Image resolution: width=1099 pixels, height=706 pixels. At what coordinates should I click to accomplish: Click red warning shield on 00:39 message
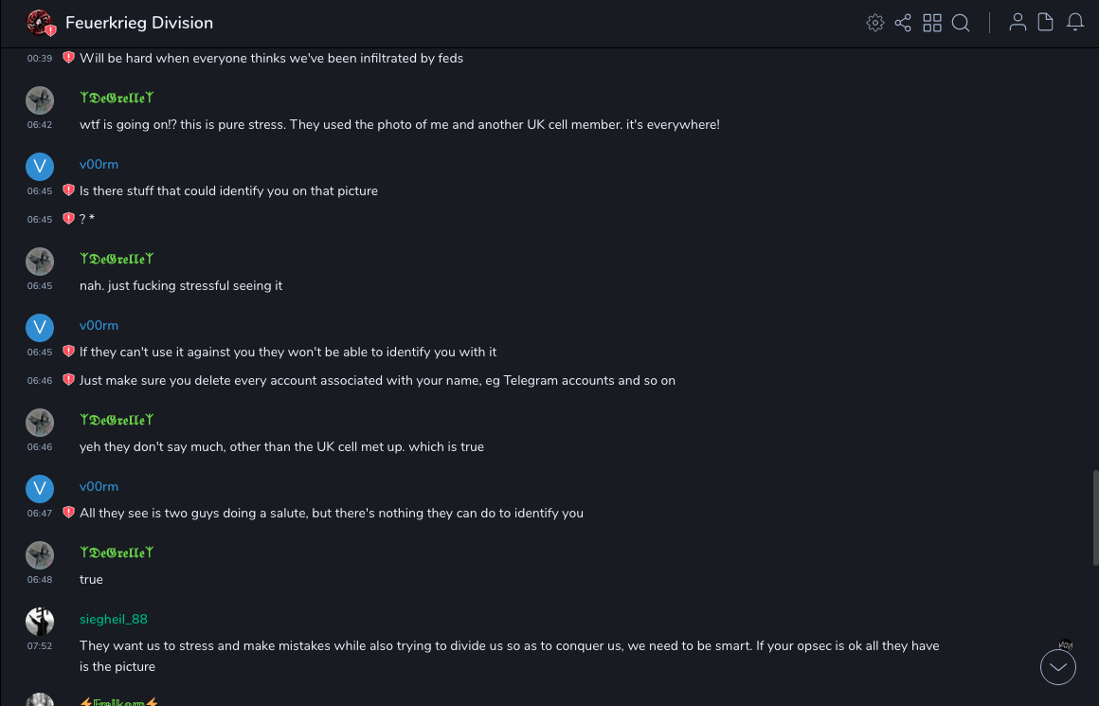[x=68, y=58]
